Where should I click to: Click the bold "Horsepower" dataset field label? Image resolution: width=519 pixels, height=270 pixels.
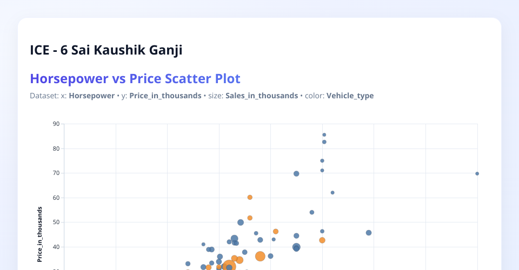tap(91, 96)
